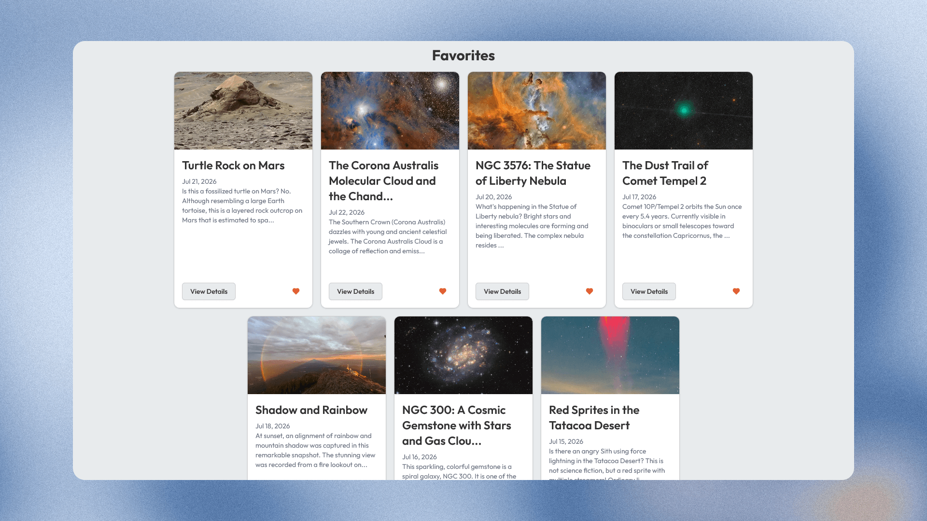The height and width of the screenshot is (521, 927).
Task: Select the 'Jul 22, 2026' date text
Action: click(347, 212)
